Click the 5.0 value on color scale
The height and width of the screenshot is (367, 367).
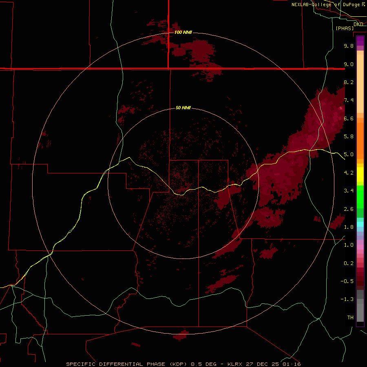tap(349, 155)
